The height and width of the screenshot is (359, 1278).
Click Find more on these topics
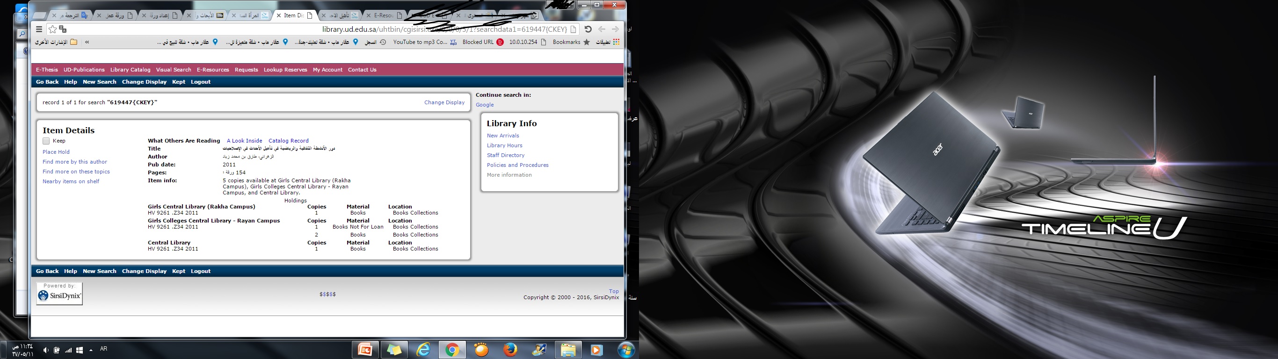(x=76, y=172)
